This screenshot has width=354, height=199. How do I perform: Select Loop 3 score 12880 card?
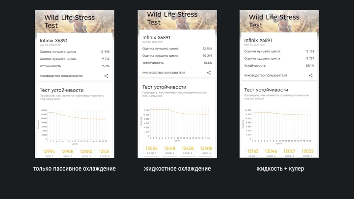coord(86,153)
